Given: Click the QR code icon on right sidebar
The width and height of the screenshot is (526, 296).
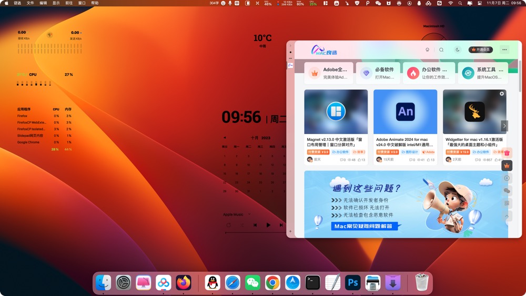Looking at the screenshot, I should point(507,203).
